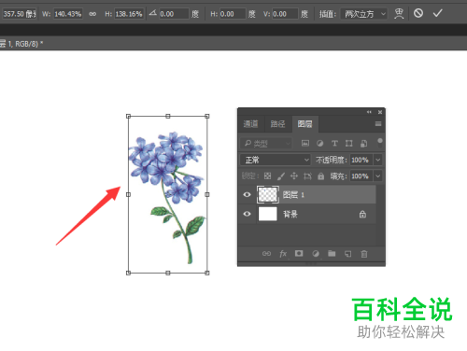Hide the 背景 layer eye icon

(x=247, y=214)
